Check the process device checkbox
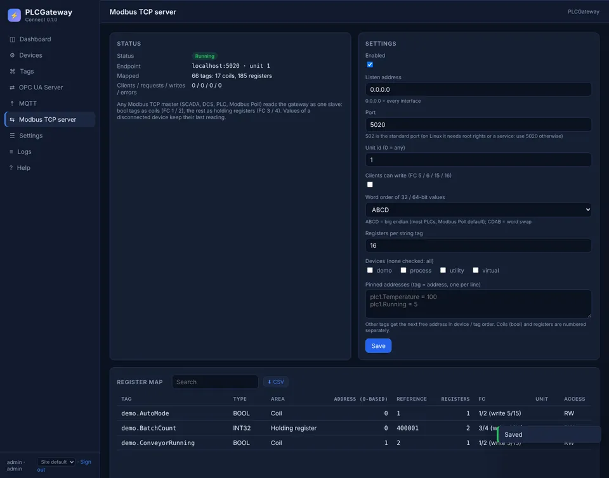609x478 pixels. [403, 270]
